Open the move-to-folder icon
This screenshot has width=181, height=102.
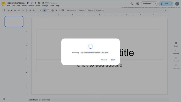coord(39,3)
